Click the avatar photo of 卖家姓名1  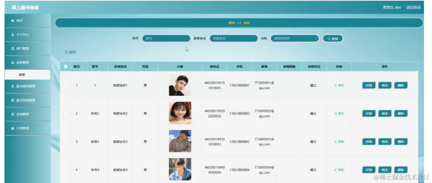(180, 85)
